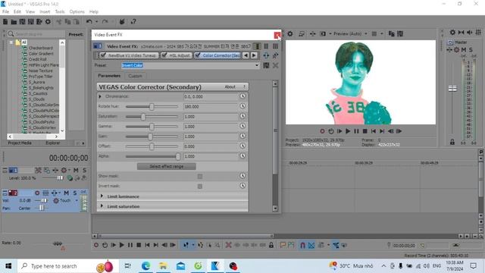Select Color Gradient in the plug-in tree

point(41,54)
